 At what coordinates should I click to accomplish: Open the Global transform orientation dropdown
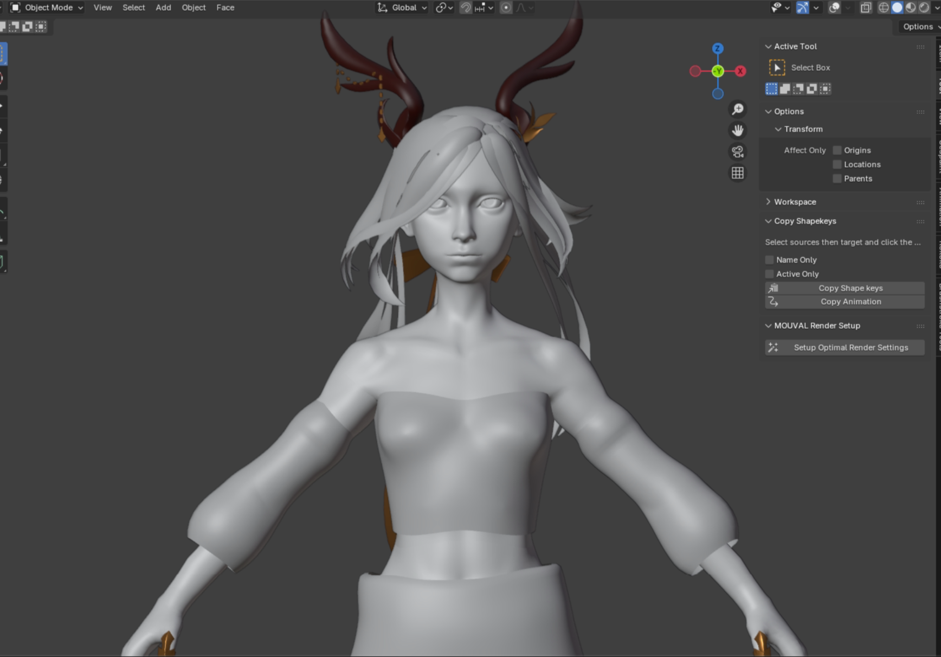(402, 8)
